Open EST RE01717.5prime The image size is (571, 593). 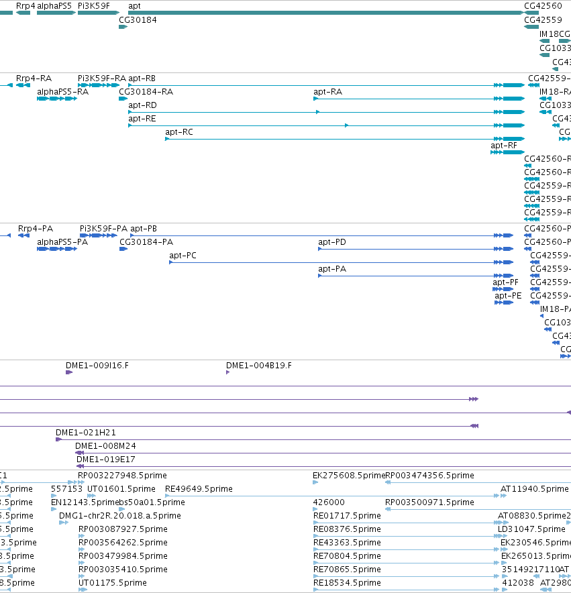pos(347,516)
